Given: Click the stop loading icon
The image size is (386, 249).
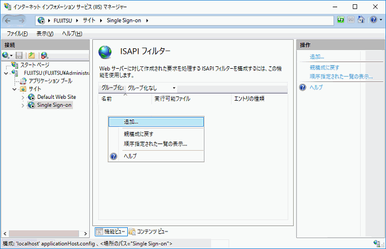Looking at the screenshot, I should (351, 19).
